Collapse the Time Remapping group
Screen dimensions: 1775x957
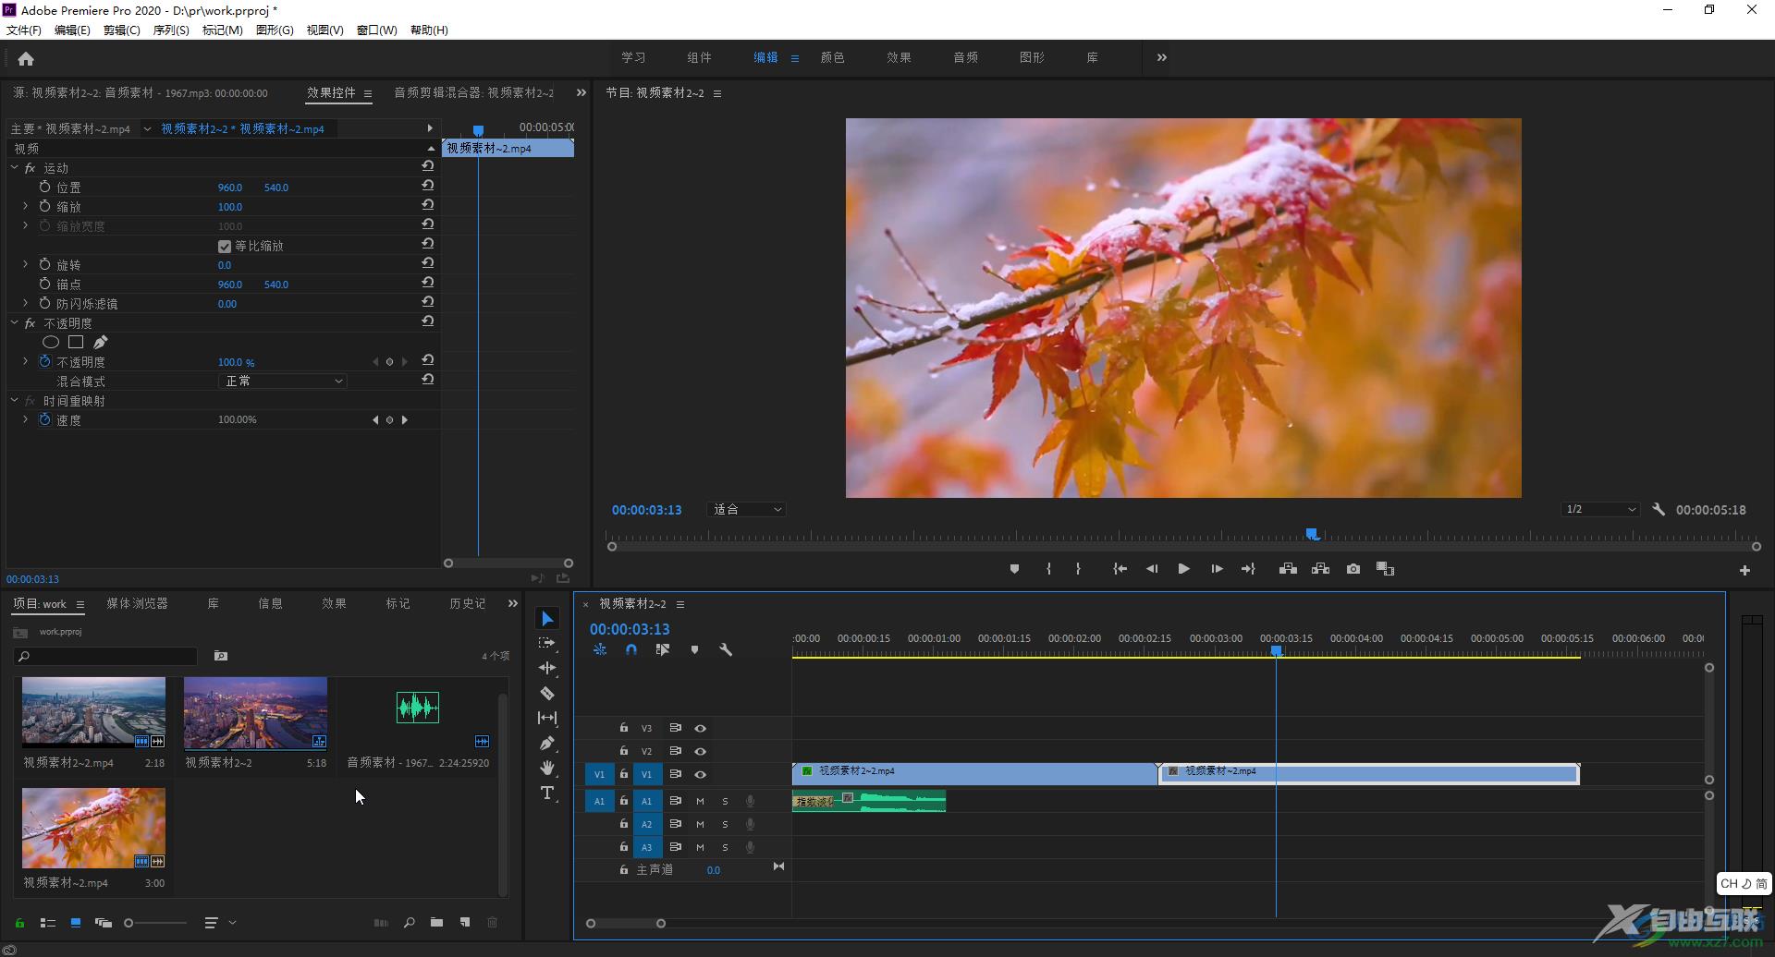(15, 400)
